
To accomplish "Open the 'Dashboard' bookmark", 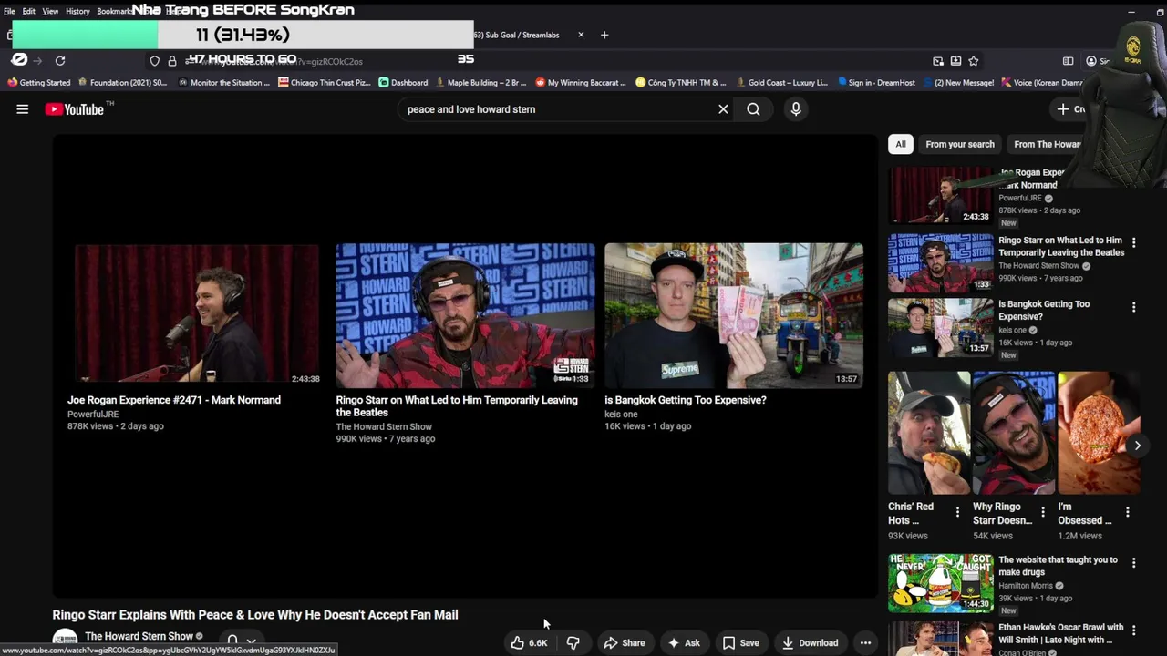I will pyautogui.click(x=403, y=82).
